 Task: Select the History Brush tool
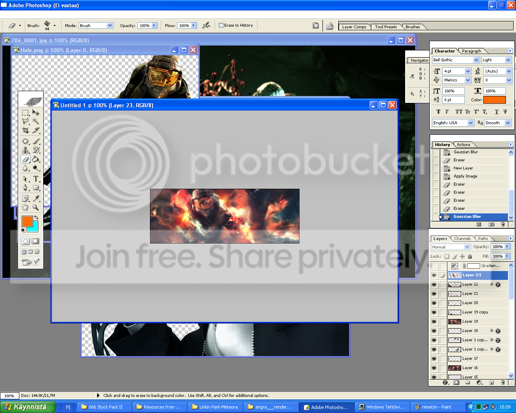pos(36,150)
